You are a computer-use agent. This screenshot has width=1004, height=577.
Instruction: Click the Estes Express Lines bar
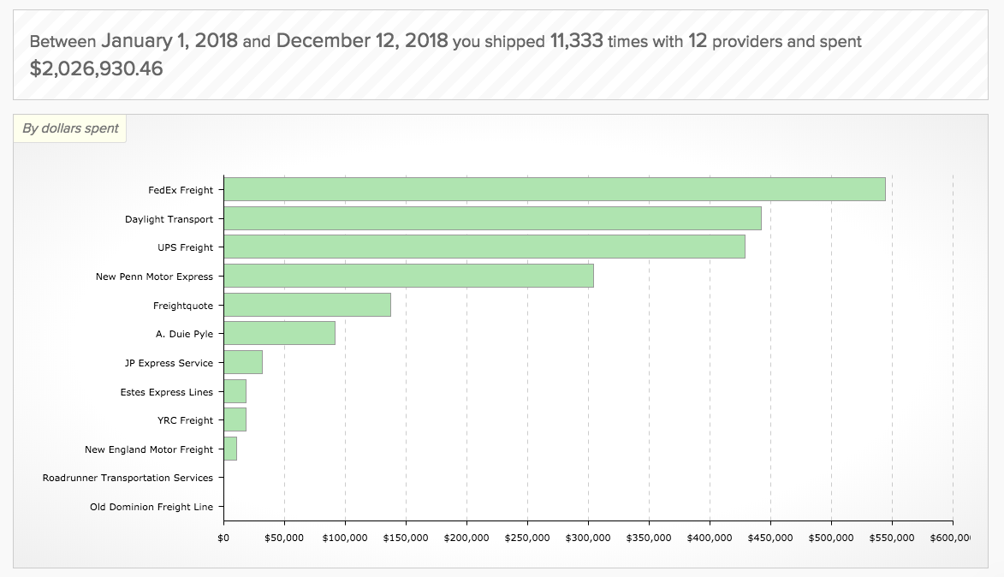(235, 391)
